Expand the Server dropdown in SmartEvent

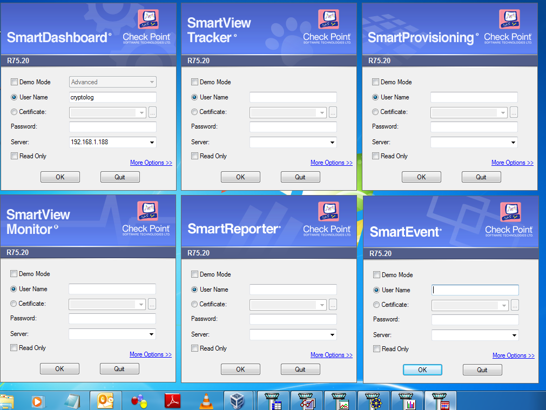[514, 335]
